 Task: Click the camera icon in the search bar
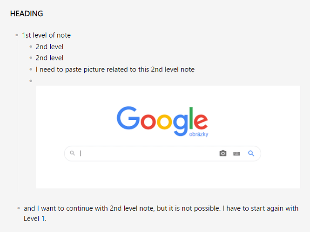(x=223, y=153)
